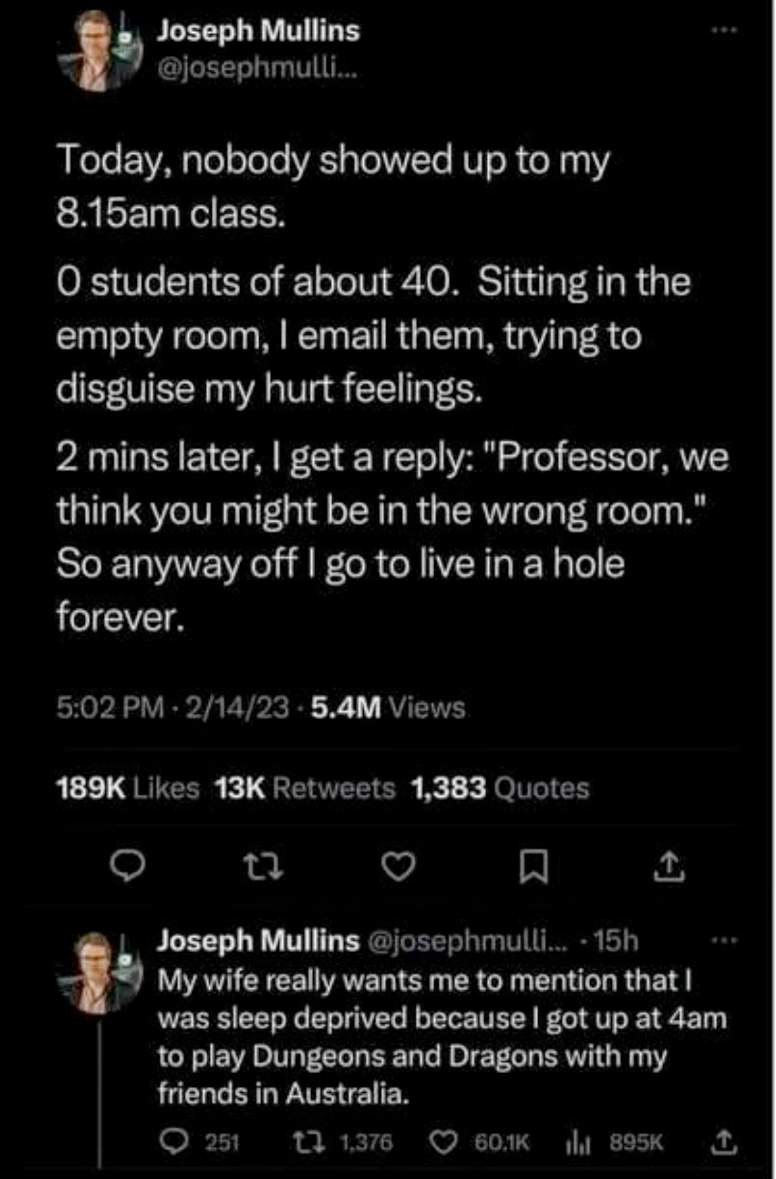Screen dimensions: 776x1179
Task: View the 1,383 Quotes list
Action: click(500, 789)
